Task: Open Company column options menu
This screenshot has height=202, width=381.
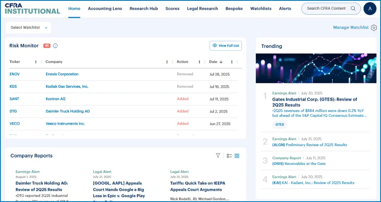Action: (x=167, y=62)
